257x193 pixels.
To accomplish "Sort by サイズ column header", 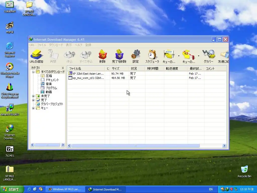I will tap(119, 69).
